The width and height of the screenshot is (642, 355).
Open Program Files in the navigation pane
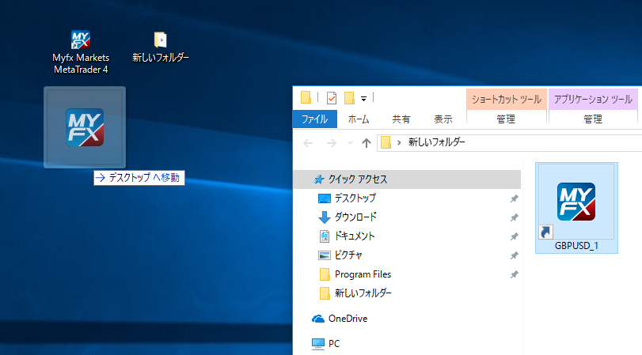(363, 274)
